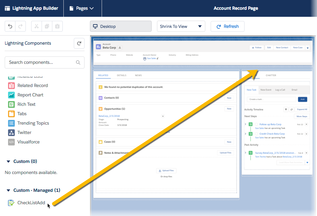Image resolution: width=317 pixels, height=216 pixels.
Task: Switch to the News tab
Action: click(x=138, y=75)
